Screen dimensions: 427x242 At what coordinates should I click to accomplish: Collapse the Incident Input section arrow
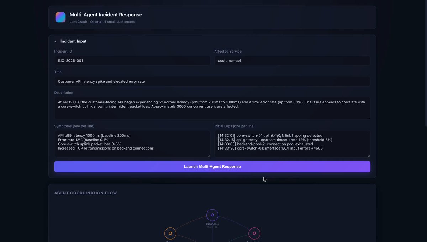pyautogui.click(x=56, y=41)
